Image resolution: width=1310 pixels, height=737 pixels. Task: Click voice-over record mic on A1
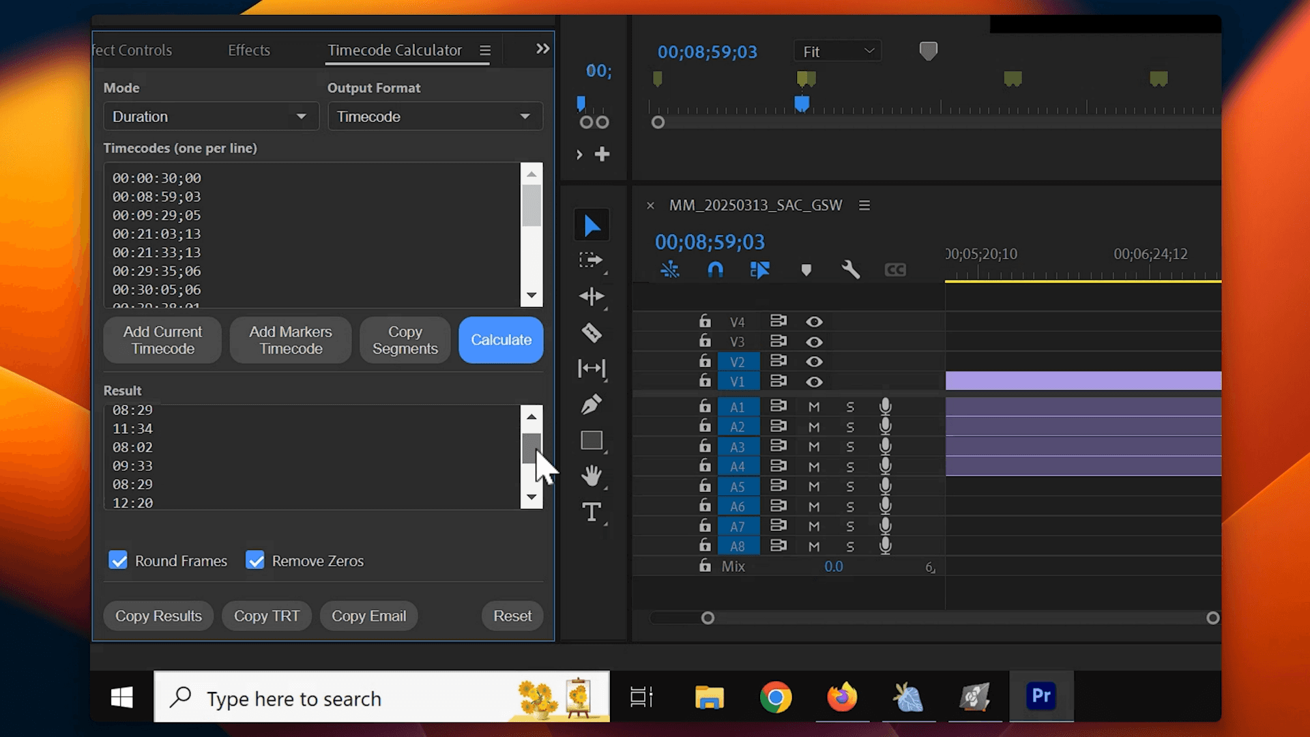[885, 407]
